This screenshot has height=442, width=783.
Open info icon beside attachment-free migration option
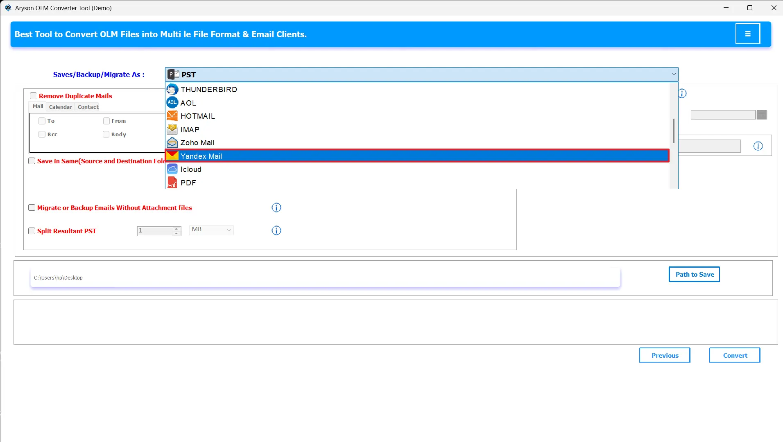click(276, 207)
